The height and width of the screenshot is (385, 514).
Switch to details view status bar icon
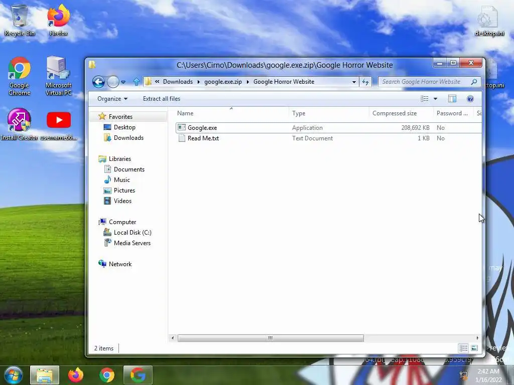(x=463, y=348)
